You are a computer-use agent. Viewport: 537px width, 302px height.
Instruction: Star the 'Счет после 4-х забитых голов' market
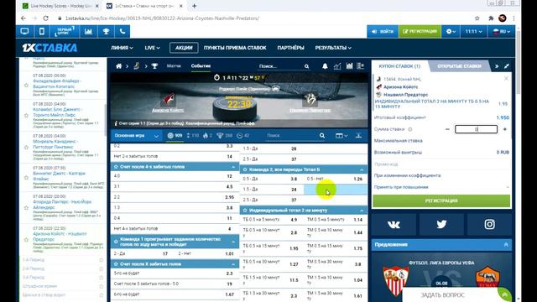[x=116, y=167]
